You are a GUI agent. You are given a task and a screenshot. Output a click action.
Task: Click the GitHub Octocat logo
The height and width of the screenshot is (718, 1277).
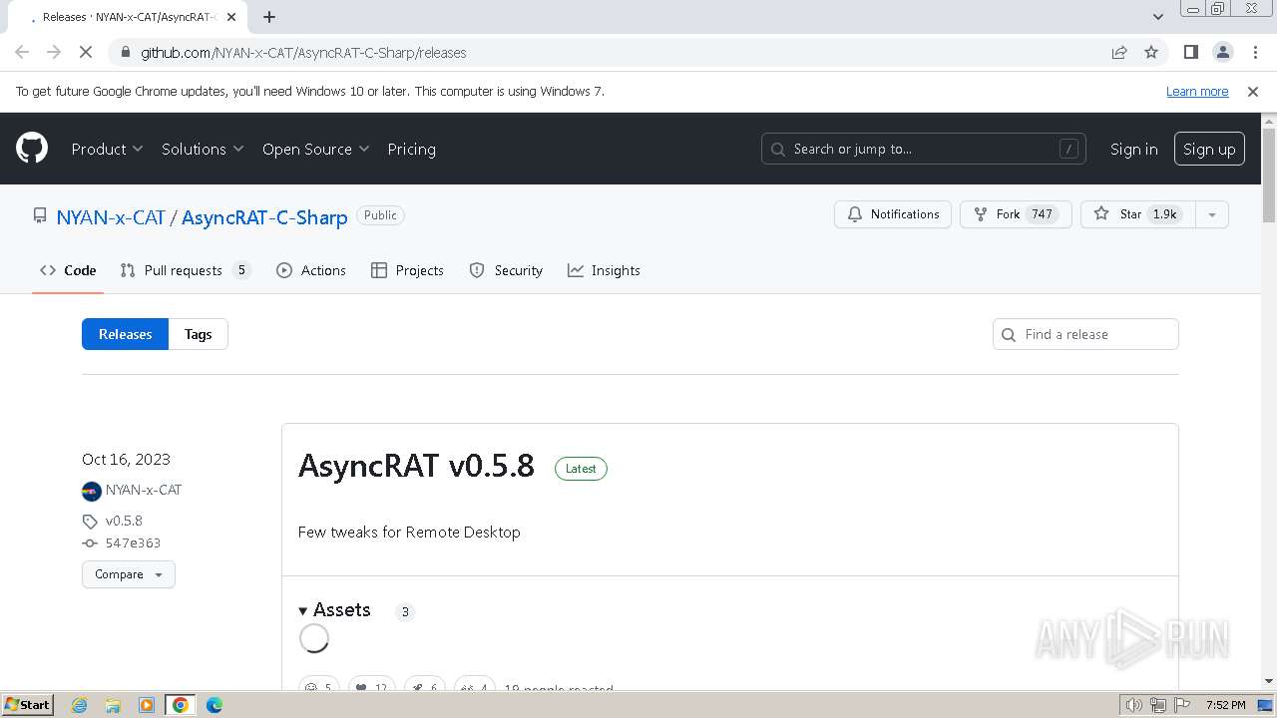32,149
